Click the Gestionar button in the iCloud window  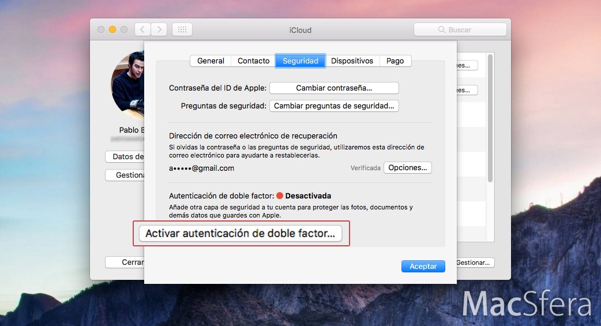tap(475, 263)
